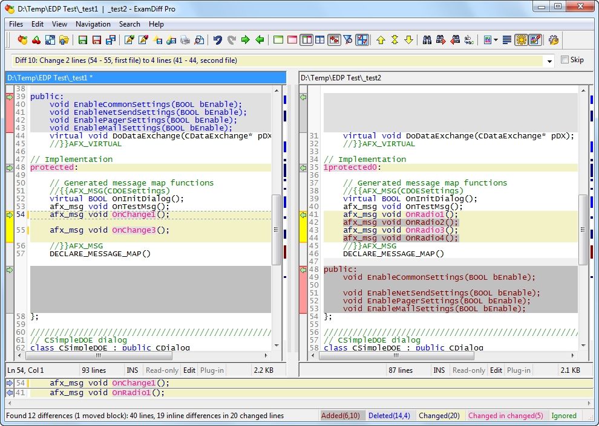The image size is (599, 426).
Task: Click the blue Undo arrow icon
Action: pos(217,40)
